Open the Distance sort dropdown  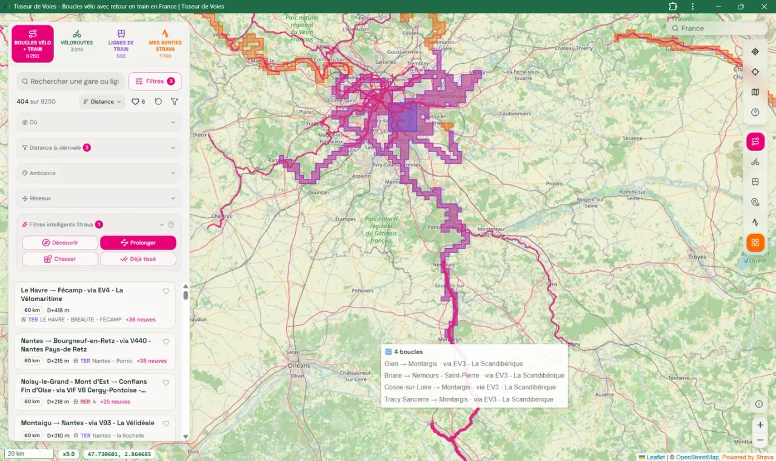click(x=102, y=102)
